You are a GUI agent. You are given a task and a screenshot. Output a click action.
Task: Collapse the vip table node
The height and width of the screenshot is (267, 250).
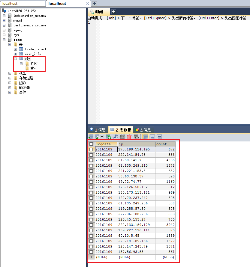tap(16, 59)
